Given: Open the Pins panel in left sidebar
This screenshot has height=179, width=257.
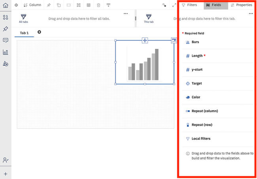Looking at the screenshot, I should point(6,29).
